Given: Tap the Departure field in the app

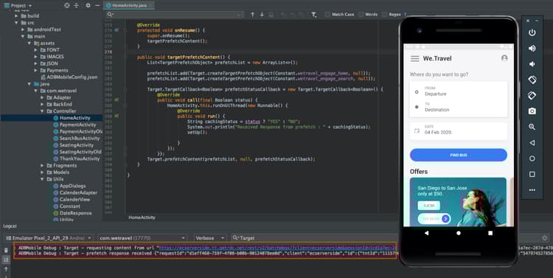Looking at the screenshot, I should pyautogui.click(x=459, y=91).
